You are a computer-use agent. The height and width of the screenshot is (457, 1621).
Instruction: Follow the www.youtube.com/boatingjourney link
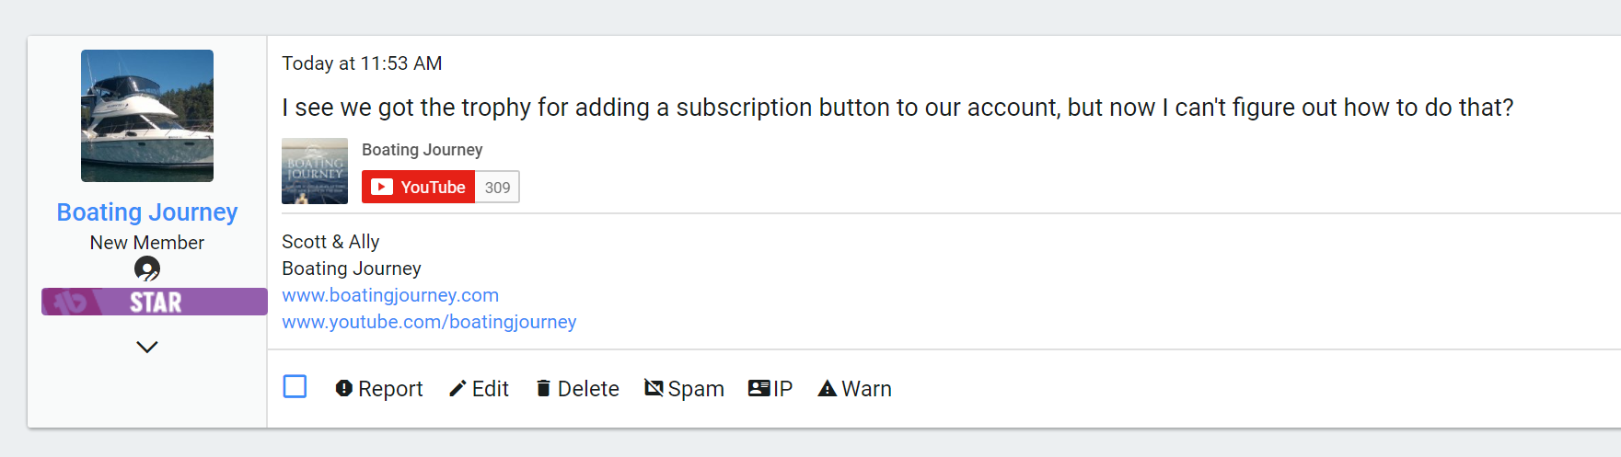(x=429, y=322)
